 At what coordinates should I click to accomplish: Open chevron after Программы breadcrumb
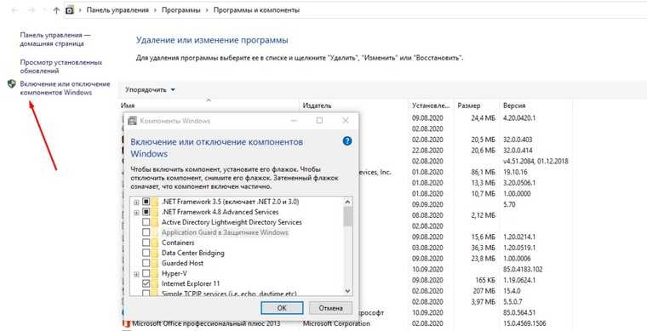(207, 10)
